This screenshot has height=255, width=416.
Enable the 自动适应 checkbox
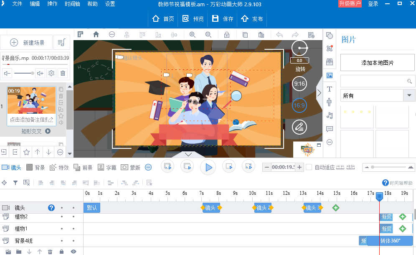pyautogui.click(x=309, y=167)
